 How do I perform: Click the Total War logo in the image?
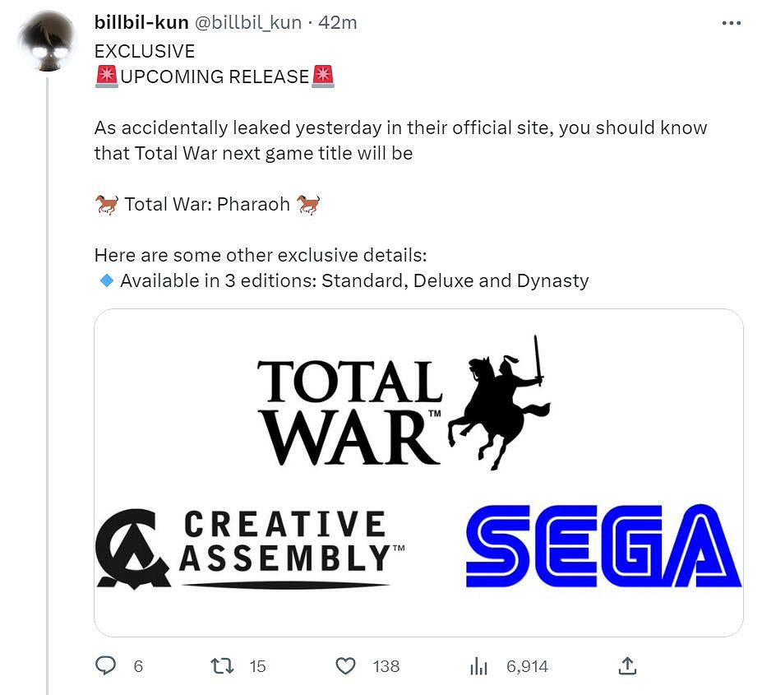coord(403,403)
